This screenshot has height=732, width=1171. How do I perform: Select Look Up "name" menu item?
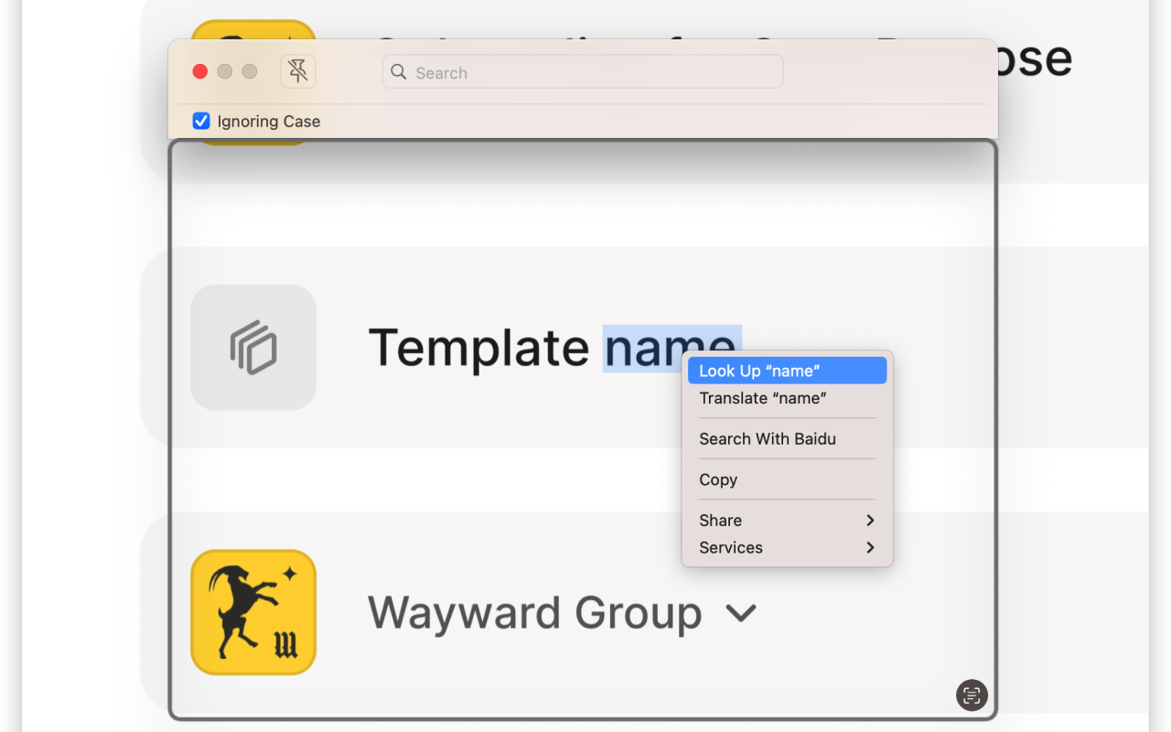pyautogui.click(x=787, y=371)
